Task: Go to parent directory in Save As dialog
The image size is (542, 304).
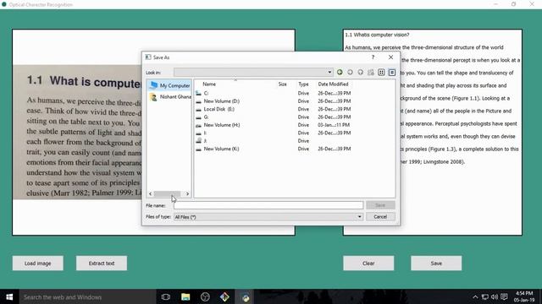Action: 361,72
